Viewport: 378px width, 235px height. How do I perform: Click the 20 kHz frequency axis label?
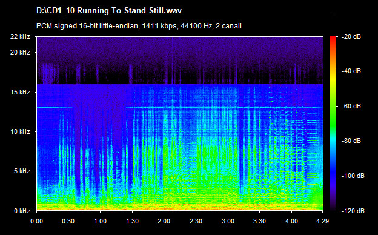coord(20,52)
